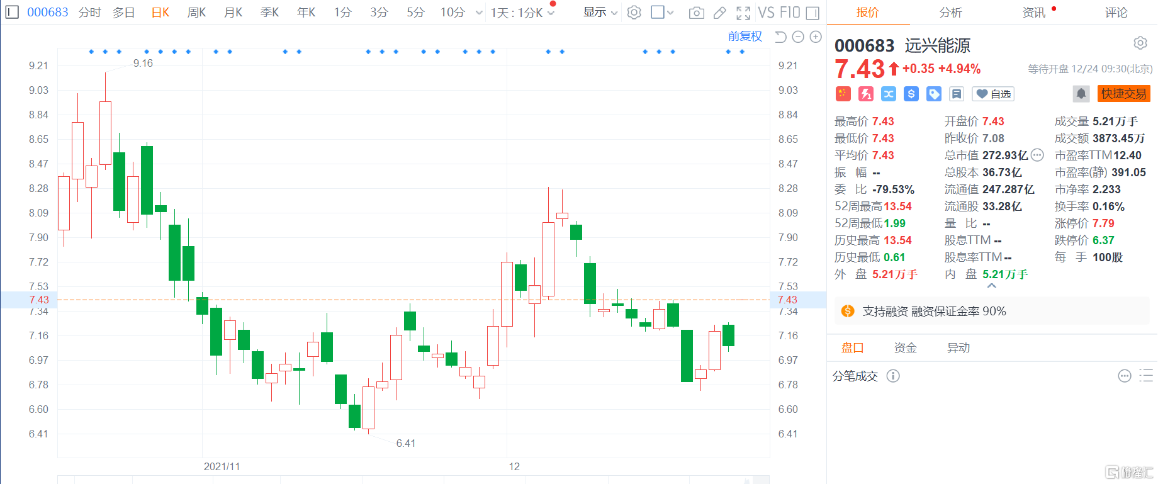This screenshot has height=484, width=1158.
Task: Open orange dollar margin financing icon
Action: pyautogui.click(x=848, y=311)
